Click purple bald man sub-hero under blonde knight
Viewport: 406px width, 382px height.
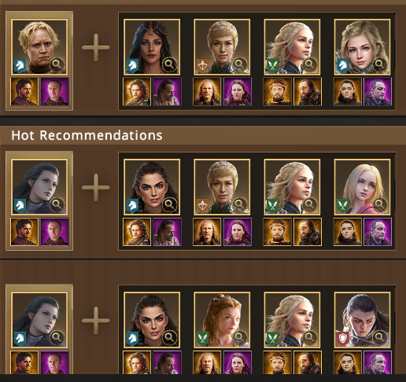54,92
